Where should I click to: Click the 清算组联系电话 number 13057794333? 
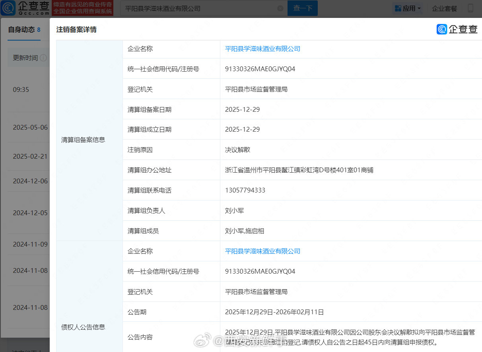click(x=245, y=191)
